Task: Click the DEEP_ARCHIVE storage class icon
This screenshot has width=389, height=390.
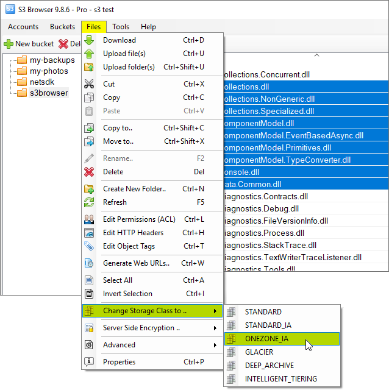Action: pos(231,366)
